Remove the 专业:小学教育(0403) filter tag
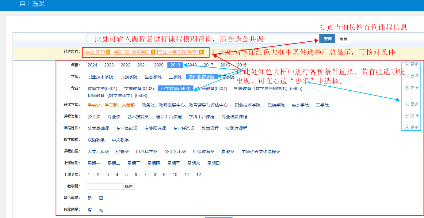 [201, 52]
